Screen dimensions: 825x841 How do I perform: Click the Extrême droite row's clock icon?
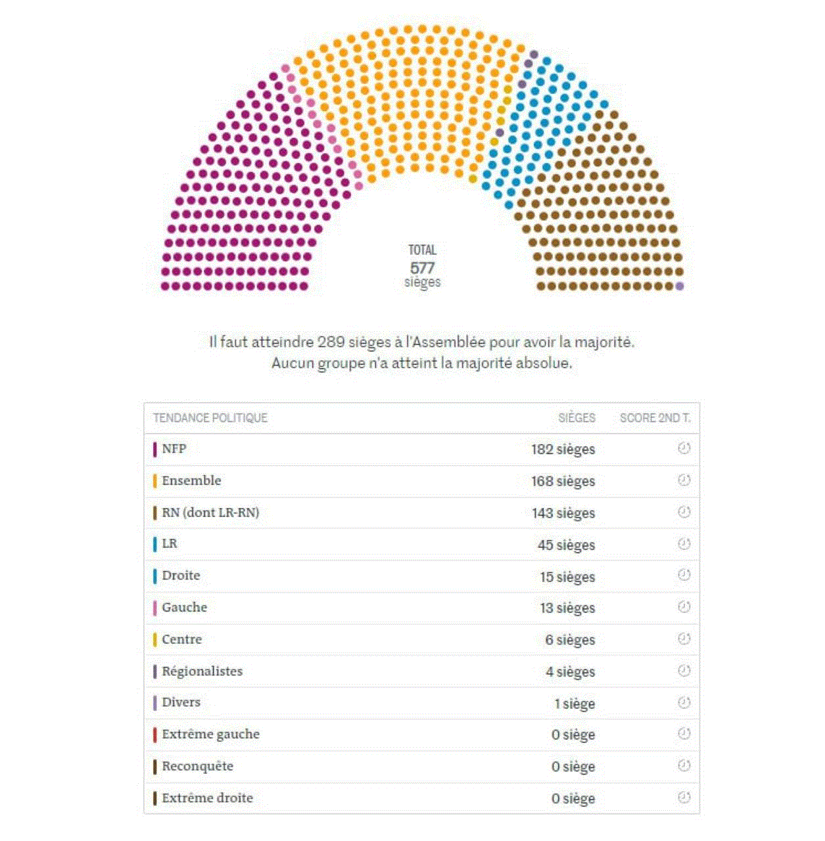pos(684,798)
